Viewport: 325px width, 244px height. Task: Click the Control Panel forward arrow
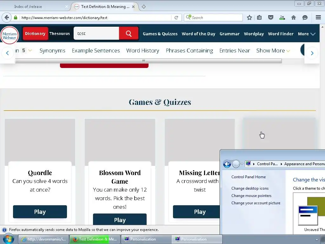tap(236, 164)
